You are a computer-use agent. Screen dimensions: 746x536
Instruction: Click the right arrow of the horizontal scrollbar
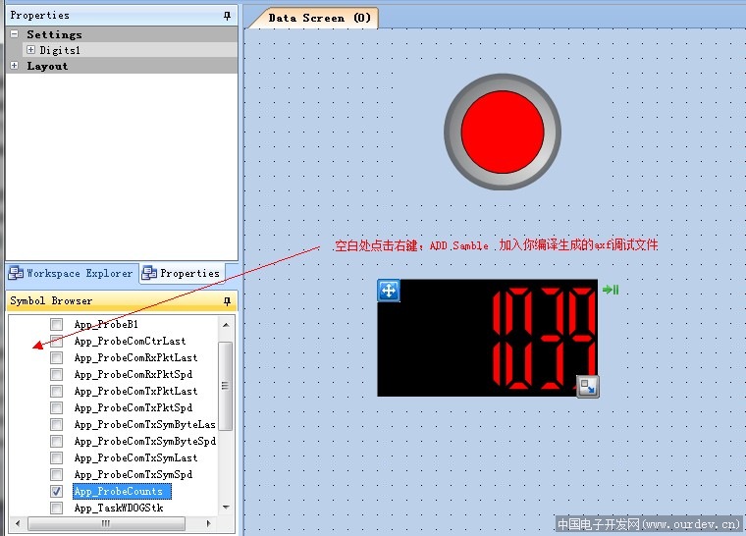(x=208, y=523)
